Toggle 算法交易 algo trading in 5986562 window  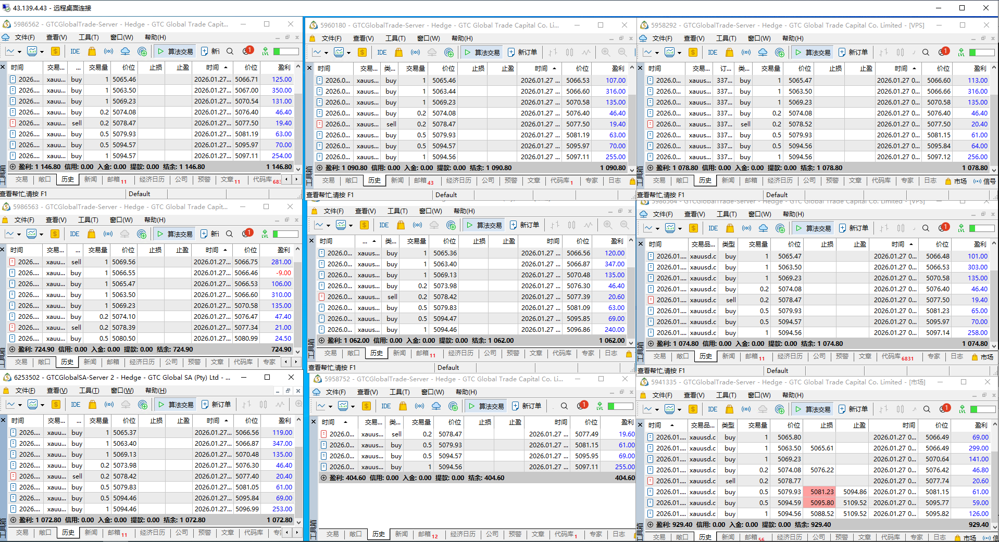[175, 51]
